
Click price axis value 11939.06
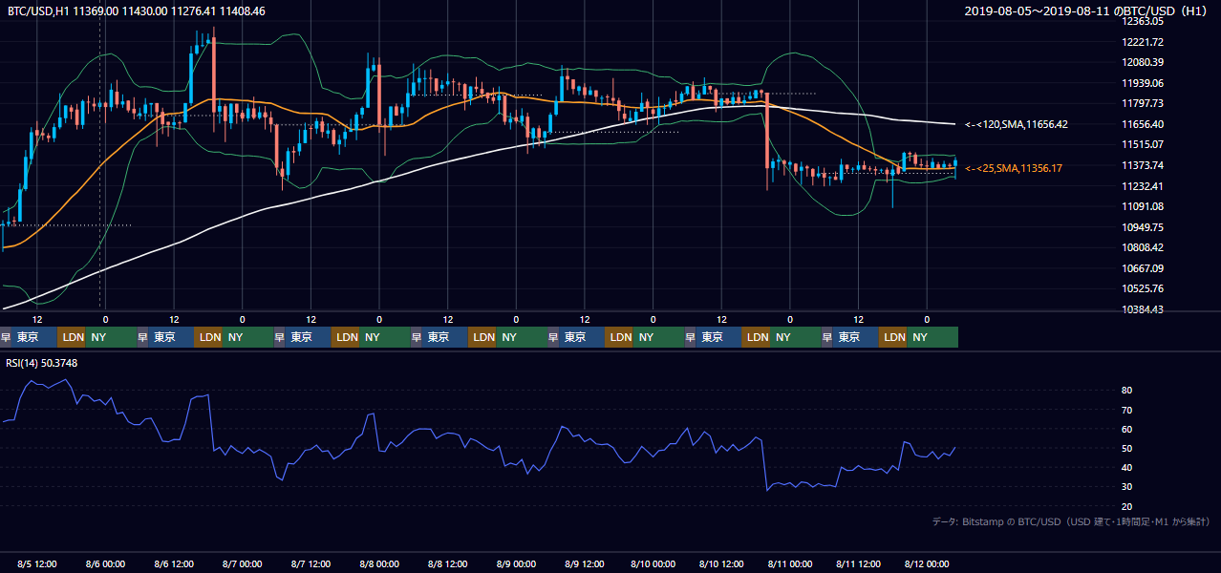click(1143, 83)
